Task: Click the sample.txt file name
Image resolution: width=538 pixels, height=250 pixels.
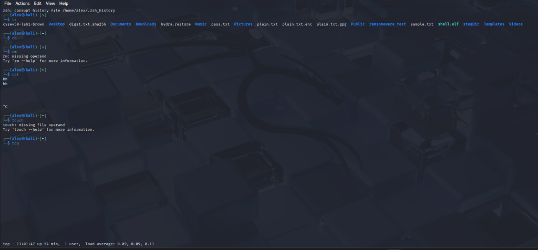Action: 422,24
